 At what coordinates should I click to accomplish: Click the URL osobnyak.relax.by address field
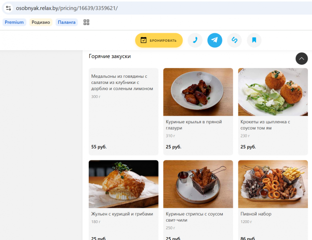coord(67,8)
